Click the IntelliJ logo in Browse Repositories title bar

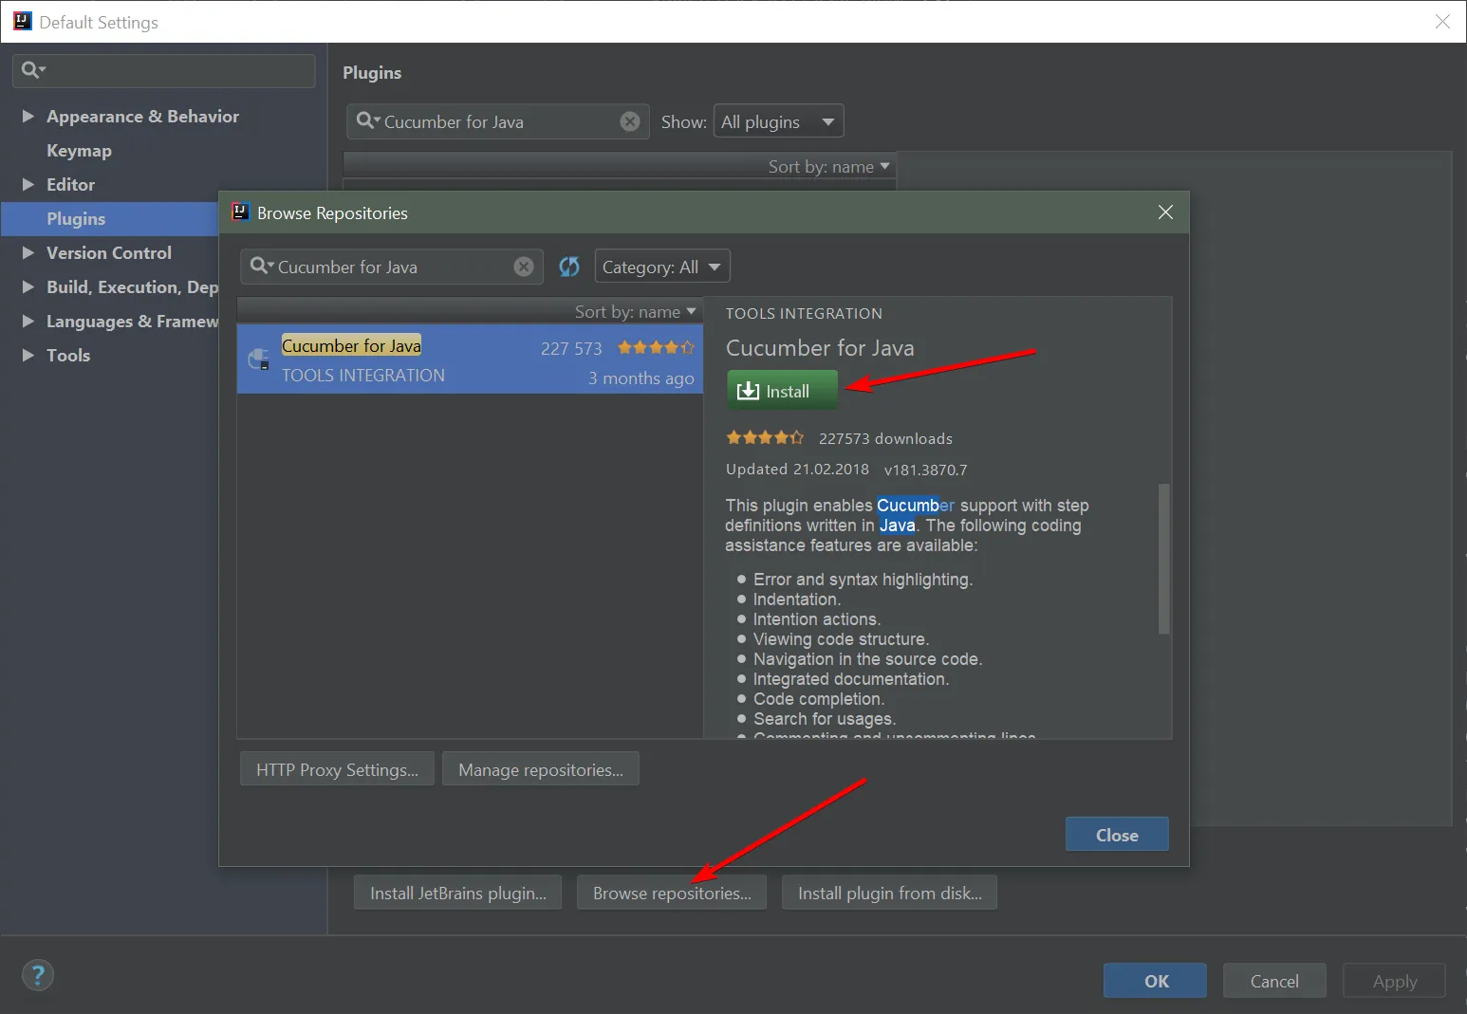[241, 212]
